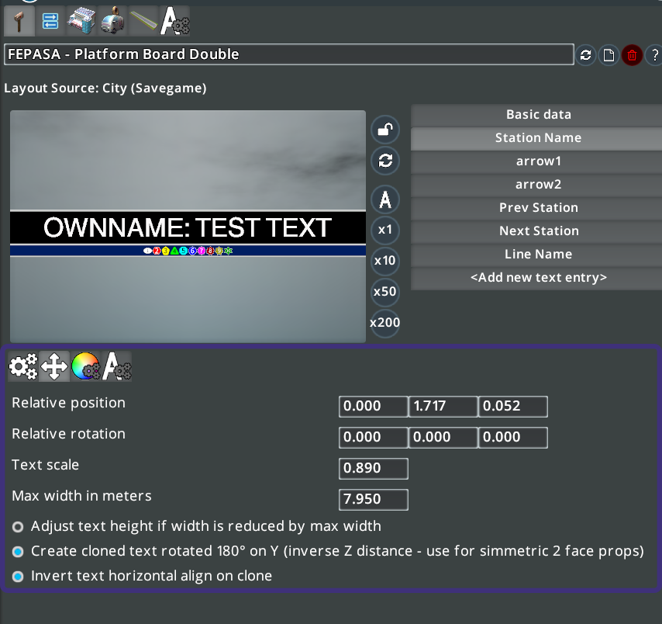Toggle the unlock camera padlock icon

point(385,130)
